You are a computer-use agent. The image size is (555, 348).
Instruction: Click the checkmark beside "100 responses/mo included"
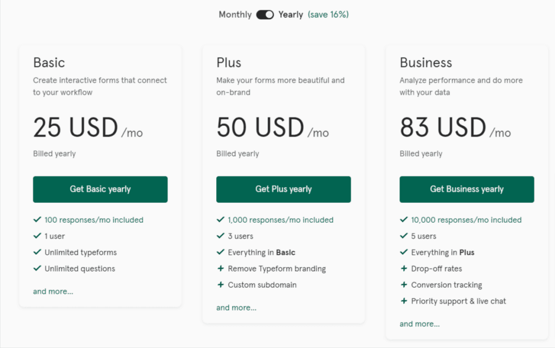[37, 220]
